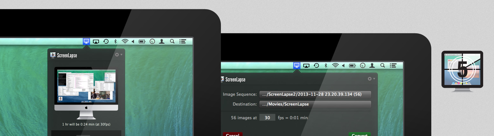Click ScreenLapse logo icon in right panel header
The height and width of the screenshot is (136, 494).
[222, 79]
